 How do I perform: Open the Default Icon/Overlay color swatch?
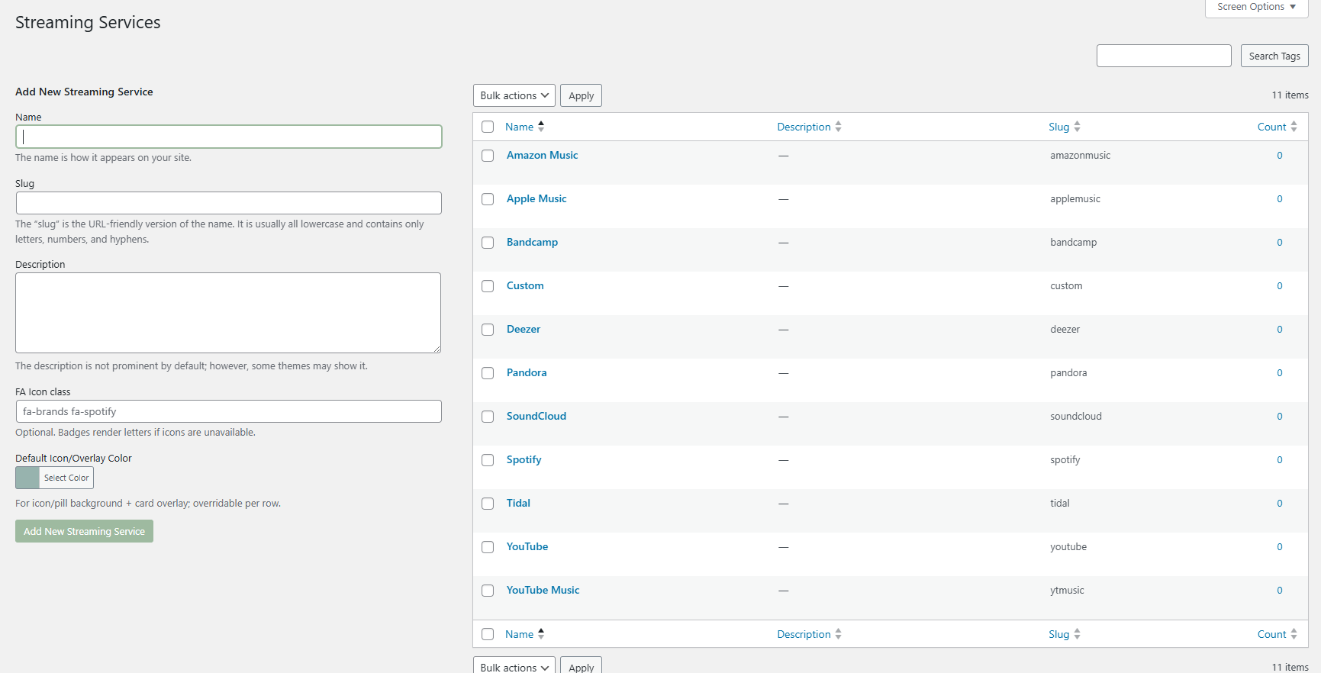pos(28,478)
